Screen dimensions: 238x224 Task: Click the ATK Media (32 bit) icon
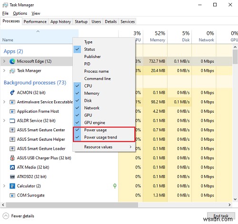(12, 167)
